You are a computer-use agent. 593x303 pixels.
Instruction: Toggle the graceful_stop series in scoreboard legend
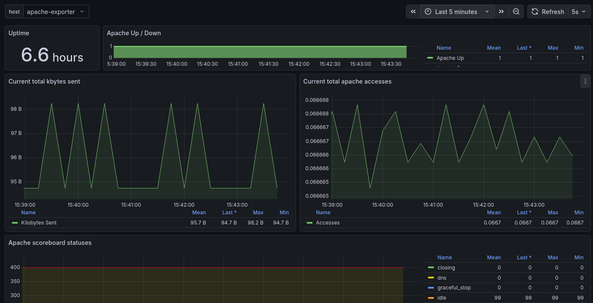coord(454,288)
